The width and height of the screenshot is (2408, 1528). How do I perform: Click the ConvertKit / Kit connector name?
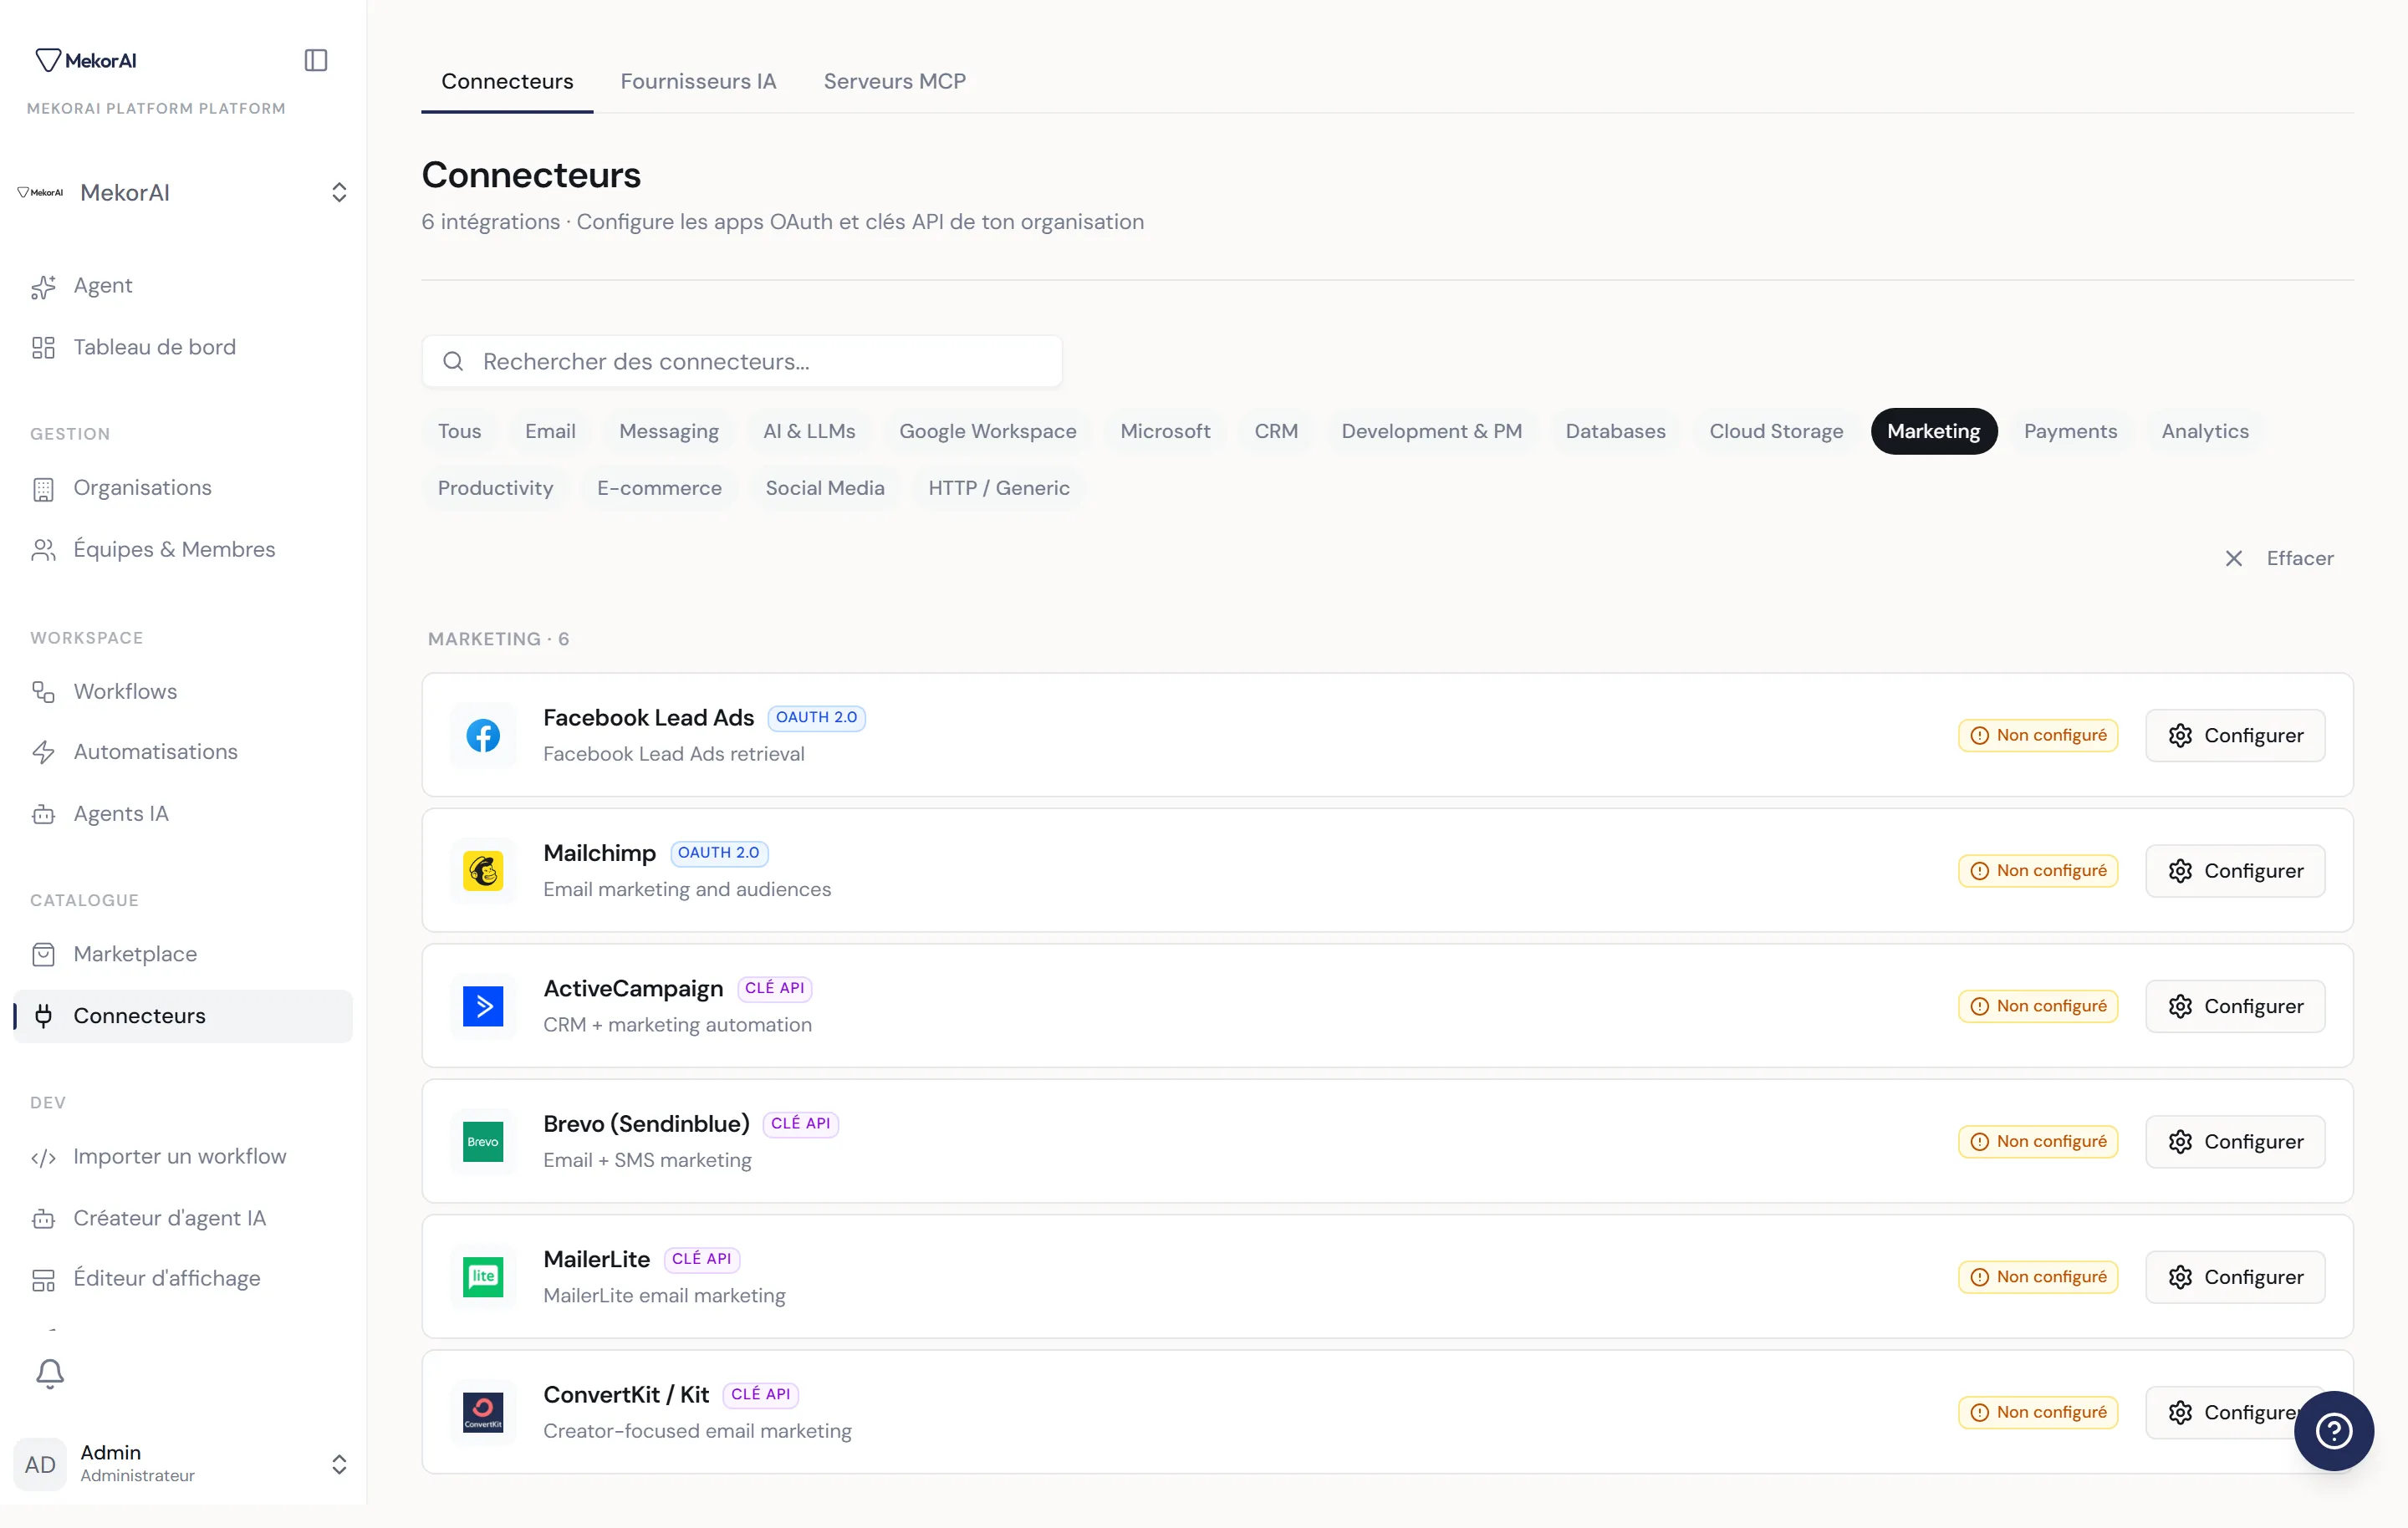[626, 1394]
